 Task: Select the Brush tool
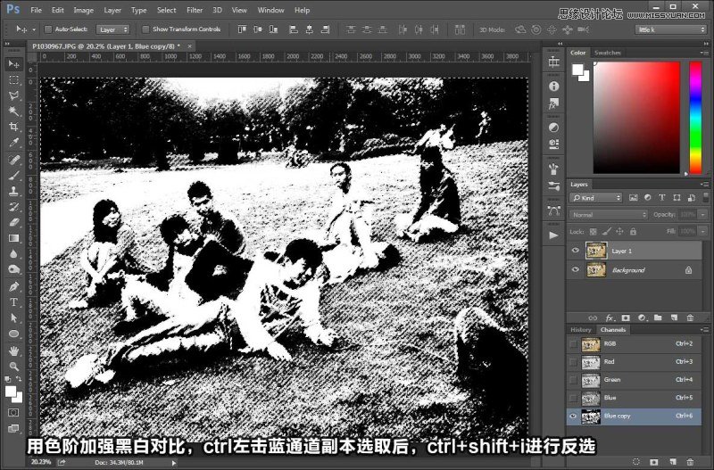click(x=13, y=176)
